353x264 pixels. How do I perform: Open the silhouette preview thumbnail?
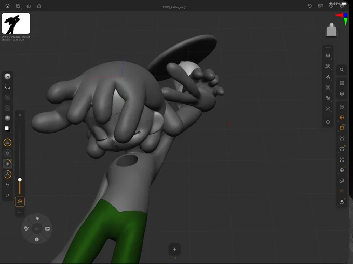(16, 23)
